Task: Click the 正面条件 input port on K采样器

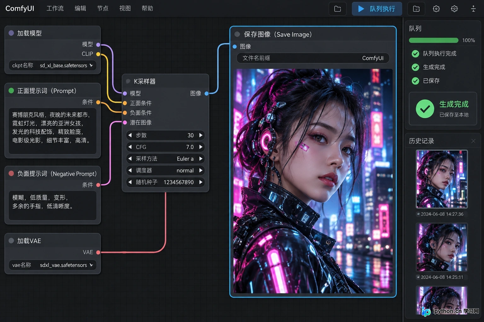Action: (x=125, y=103)
